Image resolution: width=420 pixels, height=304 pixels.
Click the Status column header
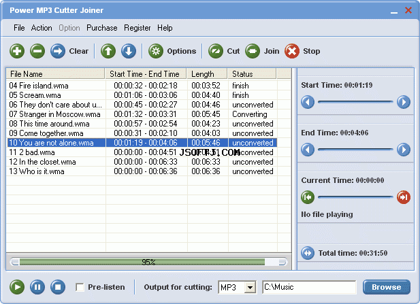252,74
